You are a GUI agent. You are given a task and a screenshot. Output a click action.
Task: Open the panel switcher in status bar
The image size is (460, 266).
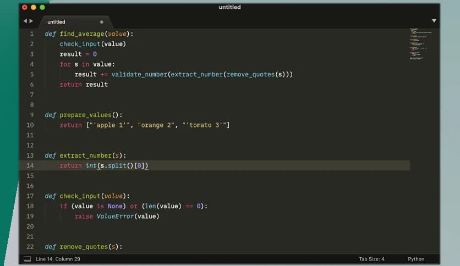[x=28, y=259]
